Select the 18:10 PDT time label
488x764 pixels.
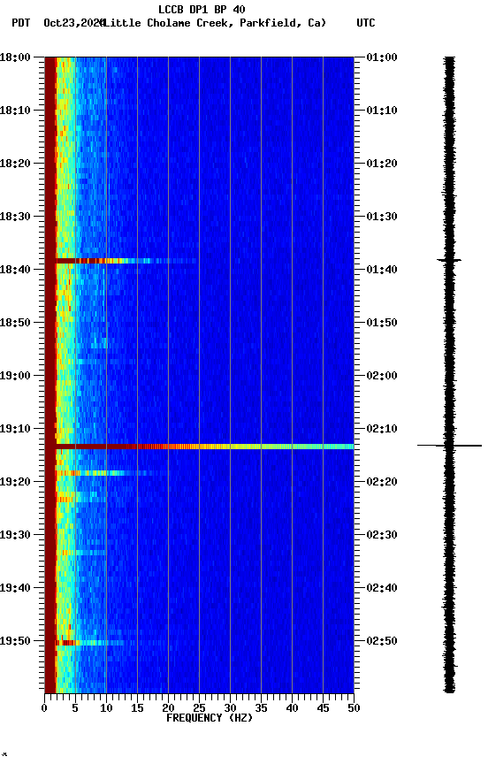(15, 111)
